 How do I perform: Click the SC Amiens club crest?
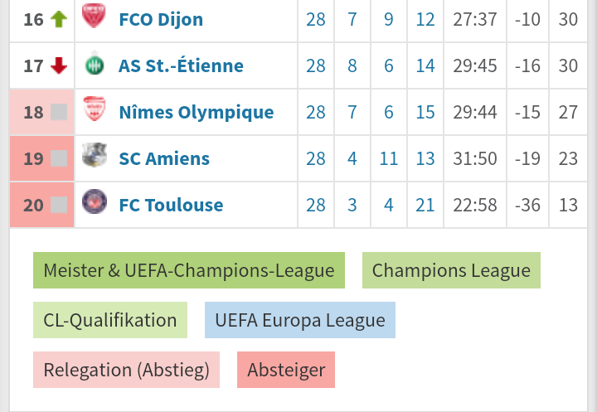point(95,155)
